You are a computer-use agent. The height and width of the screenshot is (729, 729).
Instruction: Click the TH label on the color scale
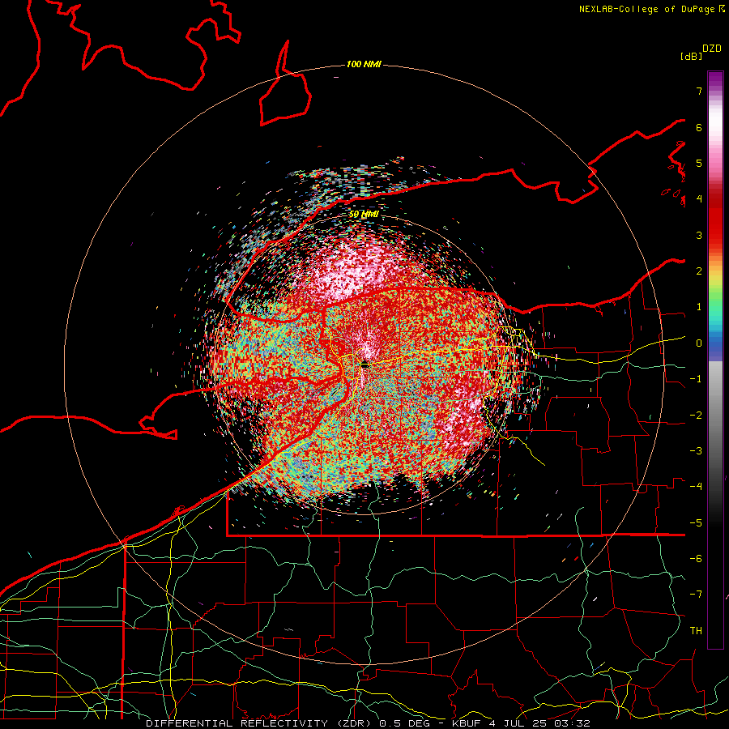click(696, 631)
